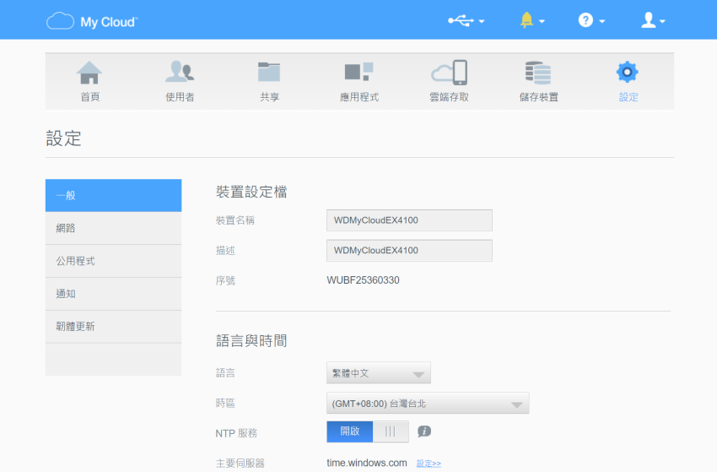Viewport: 717px width, 472px height.
Task: Open the help question-mark menu
Action: [585, 20]
